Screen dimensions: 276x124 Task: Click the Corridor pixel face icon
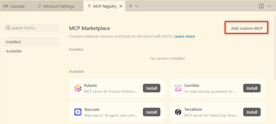click(x=178, y=88)
